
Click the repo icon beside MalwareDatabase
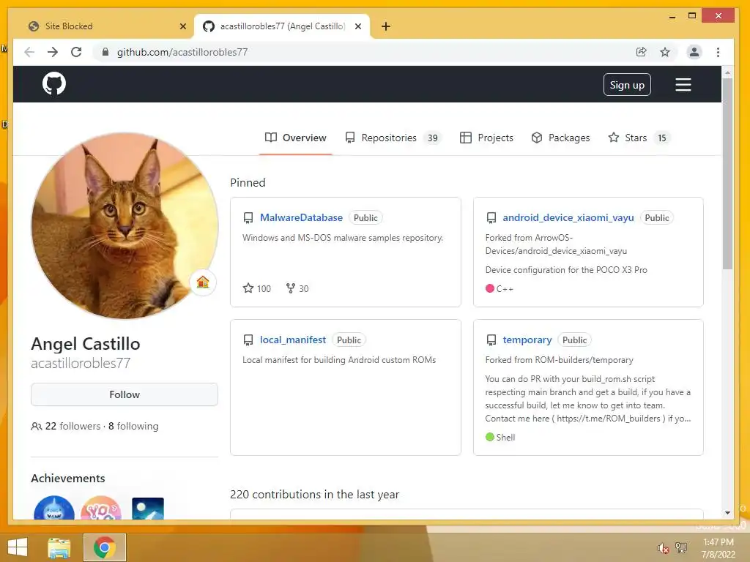point(248,218)
